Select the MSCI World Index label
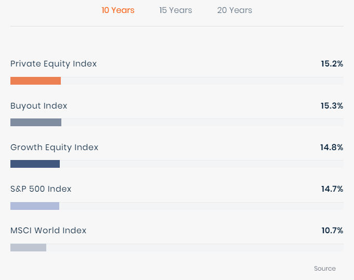The height and width of the screenshot is (280, 354). point(48,231)
